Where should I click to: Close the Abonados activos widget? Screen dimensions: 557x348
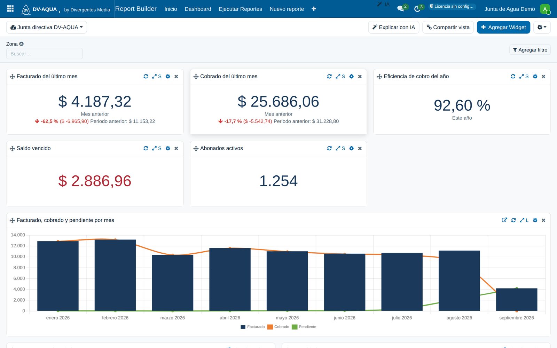coord(360,148)
